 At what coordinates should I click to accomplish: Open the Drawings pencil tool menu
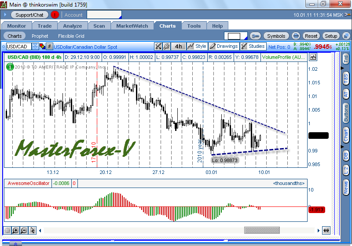(x=224, y=47)
